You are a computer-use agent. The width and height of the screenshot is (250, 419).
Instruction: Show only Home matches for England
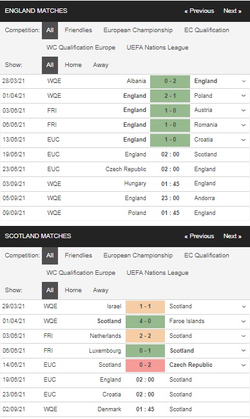pos(73,65)
